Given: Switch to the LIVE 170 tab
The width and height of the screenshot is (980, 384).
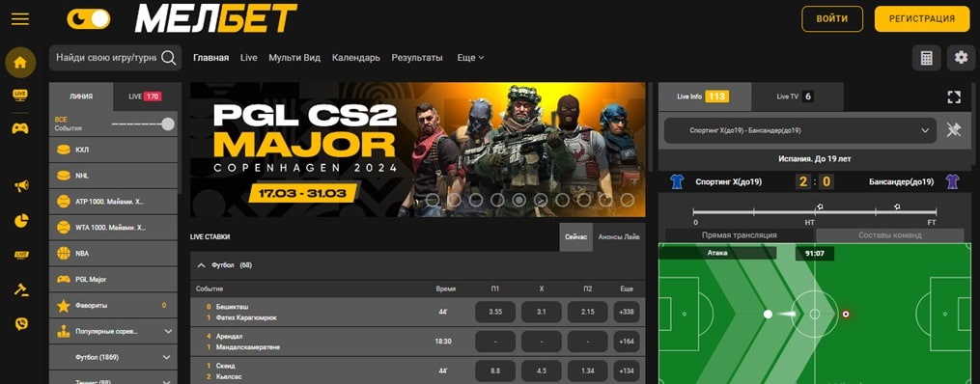Looking at the screenshot, I should [145, 96].
